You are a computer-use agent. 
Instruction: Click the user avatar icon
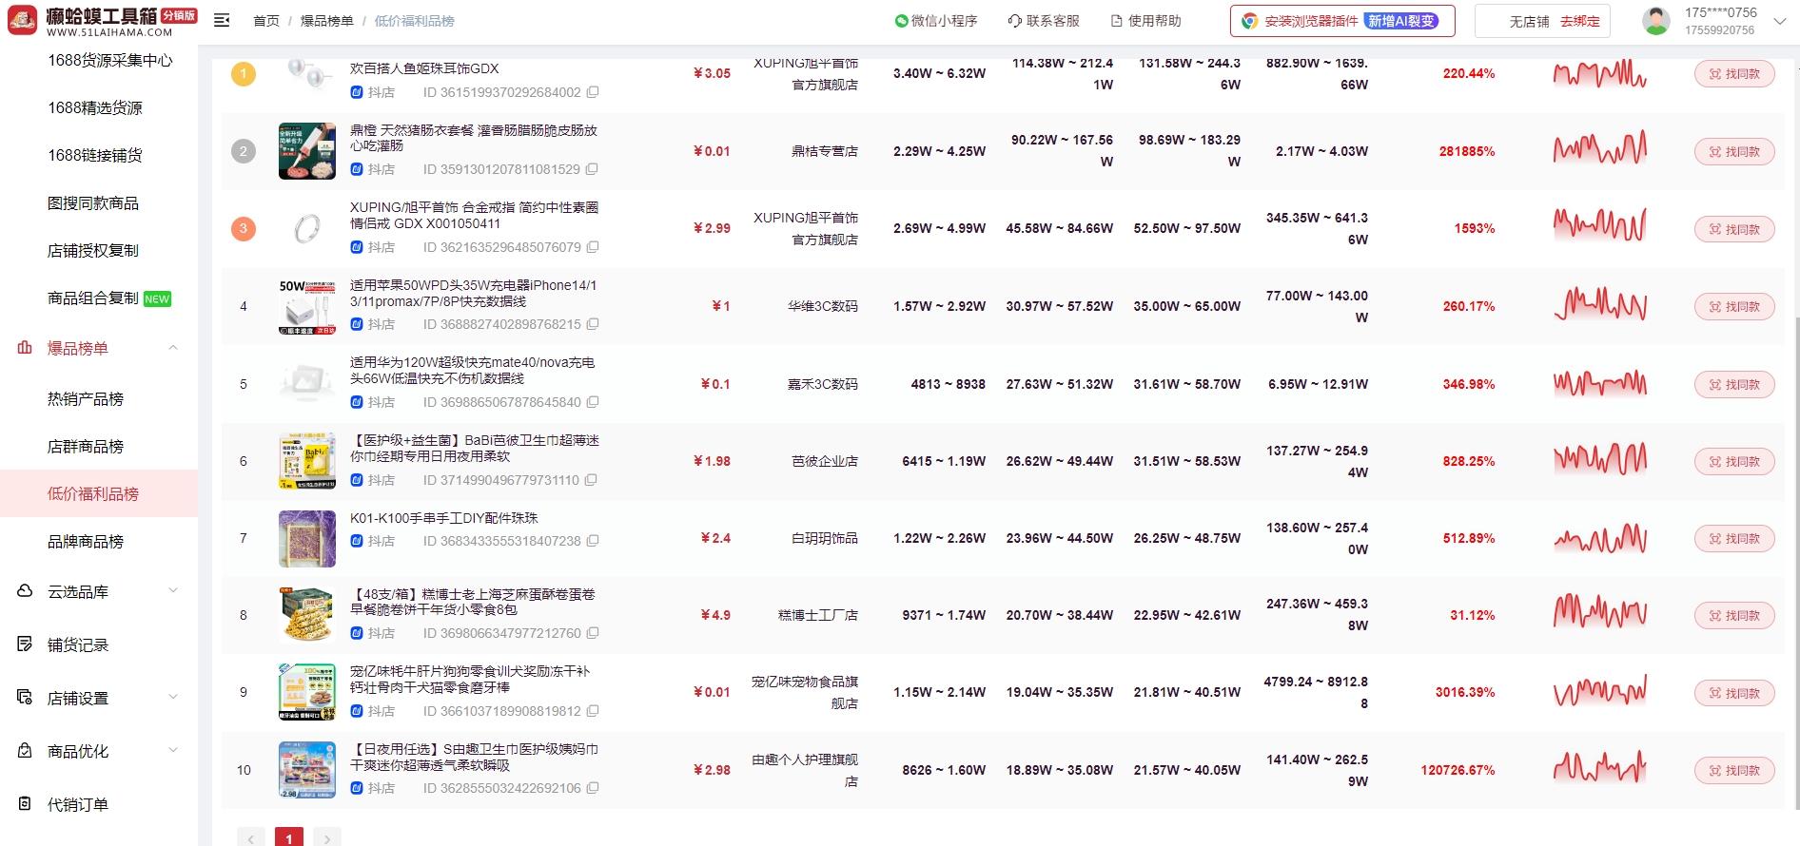pos(1656,21)
